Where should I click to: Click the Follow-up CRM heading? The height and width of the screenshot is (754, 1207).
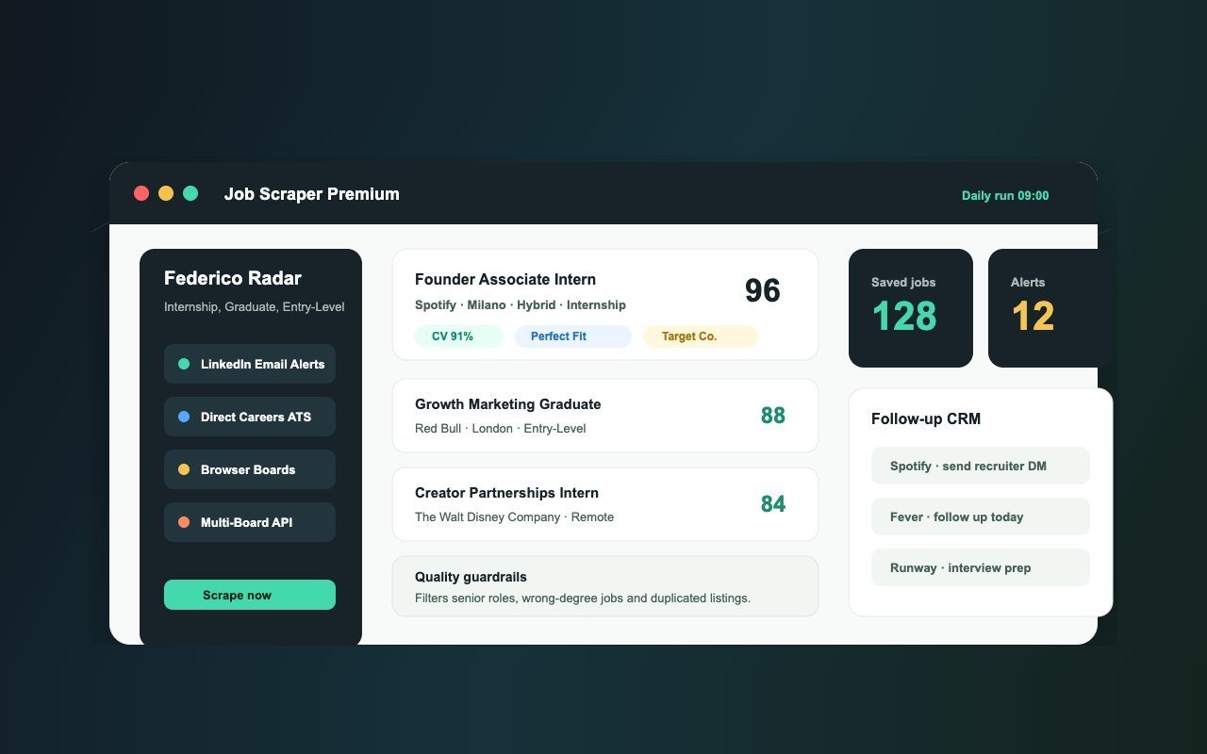(x=926, y=419)
